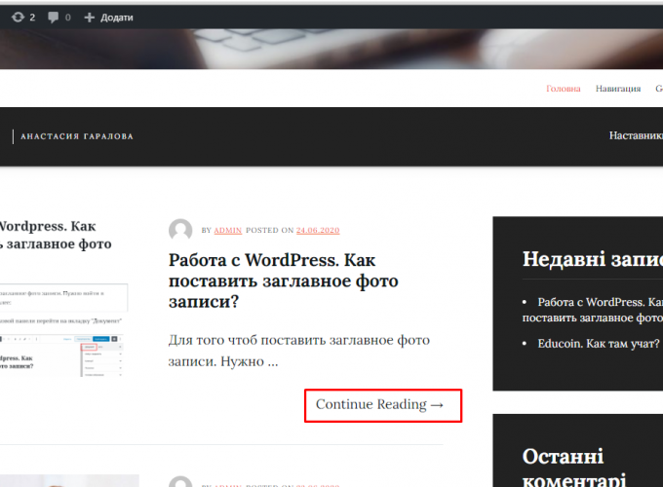Click the site title Анастасия Гаралова
Screen dimensions: 663x487
(x=77, y=136)
